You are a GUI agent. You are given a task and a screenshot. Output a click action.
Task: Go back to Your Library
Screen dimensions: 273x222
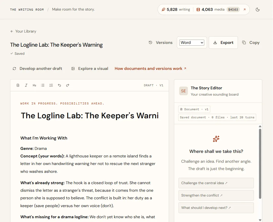23,31
